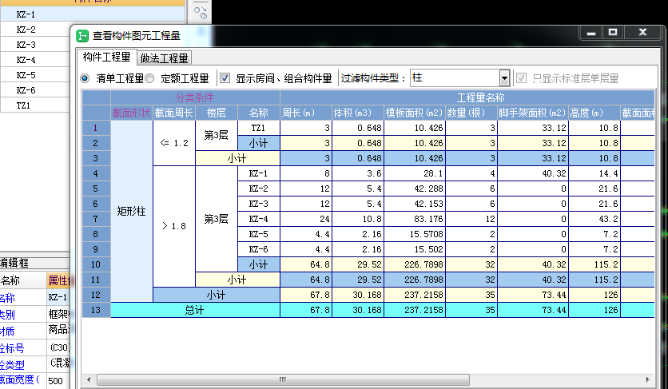Click 总计 row label
The width and height of the screenshot is (668, 389).
(x=195, y=310)
